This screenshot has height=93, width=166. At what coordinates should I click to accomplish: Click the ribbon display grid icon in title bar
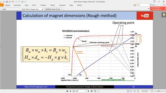click(155, 1)
